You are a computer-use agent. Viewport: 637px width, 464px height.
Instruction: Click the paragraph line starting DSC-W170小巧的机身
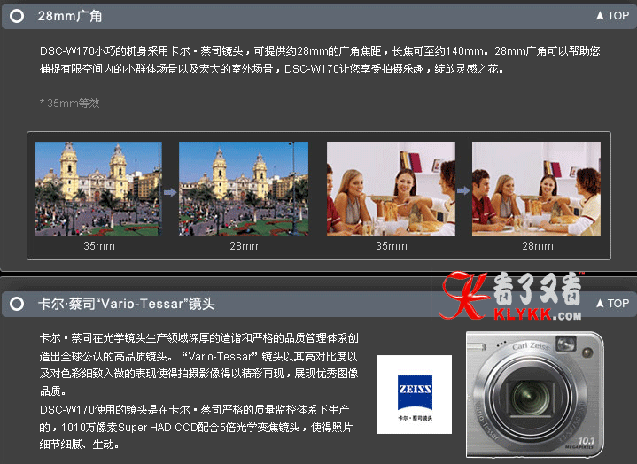tap(320, 51)
